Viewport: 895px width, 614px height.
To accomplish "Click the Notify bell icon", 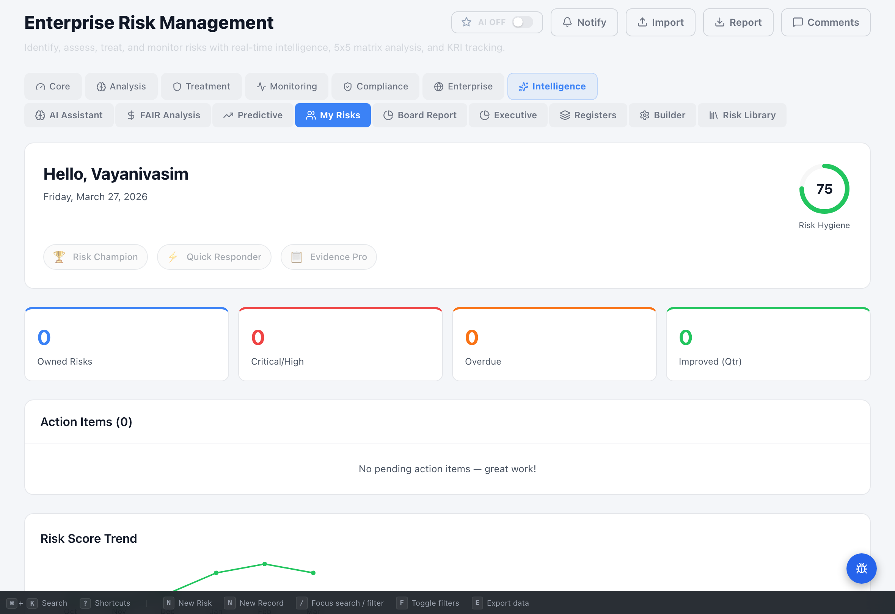I will pyautogui.click(x=567, y=22).
